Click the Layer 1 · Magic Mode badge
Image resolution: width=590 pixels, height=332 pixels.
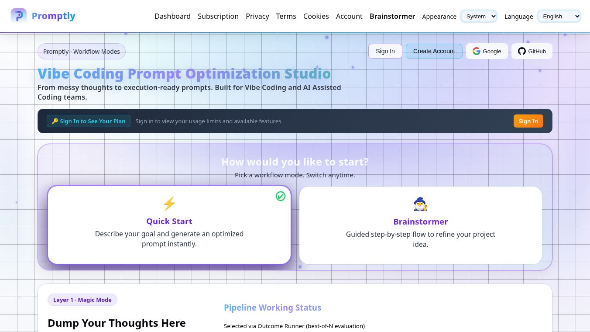tap(82, 300)
